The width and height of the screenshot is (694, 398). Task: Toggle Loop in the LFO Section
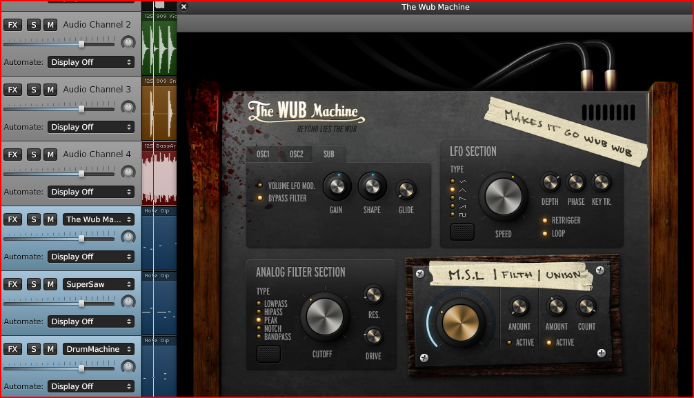click(x=544, y=232)
